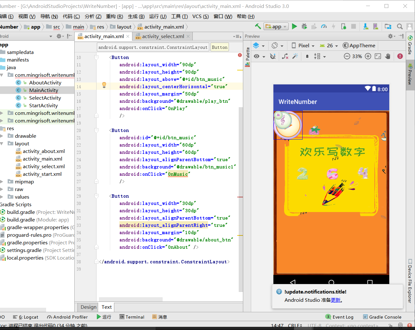Open the 导航 (N) menu
The width and height of the screenshot is (415, 330).
49,16
